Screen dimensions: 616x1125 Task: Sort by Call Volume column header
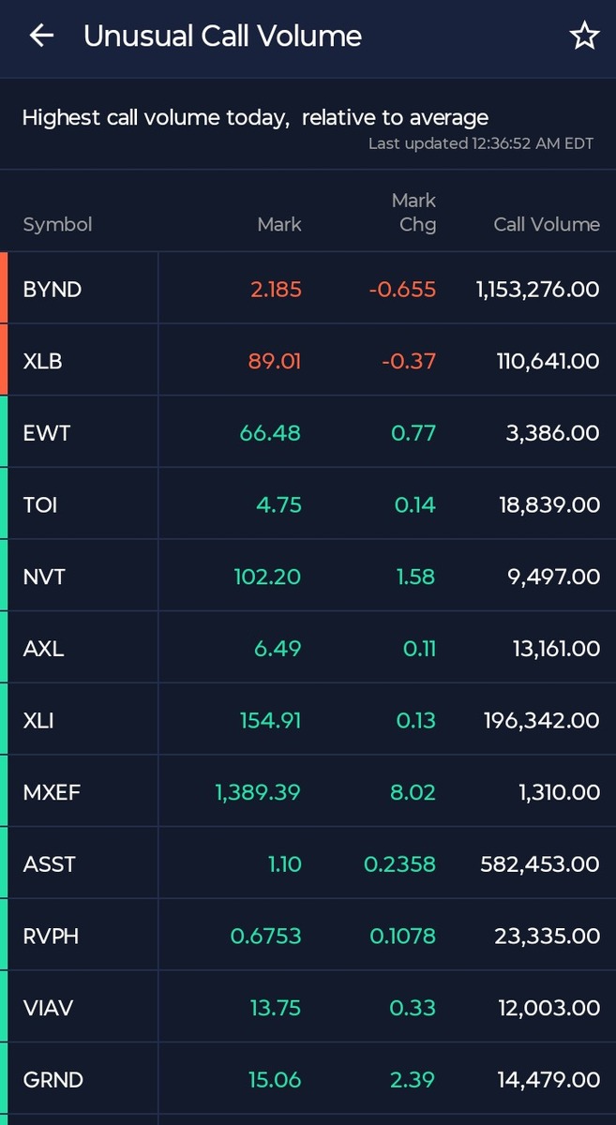click(x=546, y=225)
